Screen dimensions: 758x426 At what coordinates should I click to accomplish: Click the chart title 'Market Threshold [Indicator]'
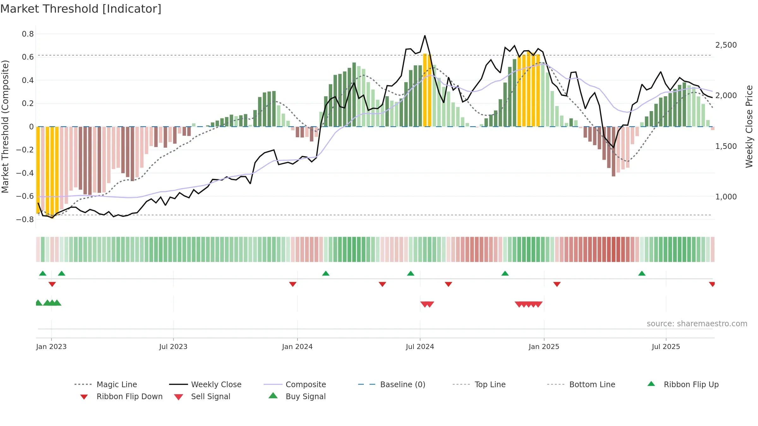pyautogui.click(x=81, y=9)
